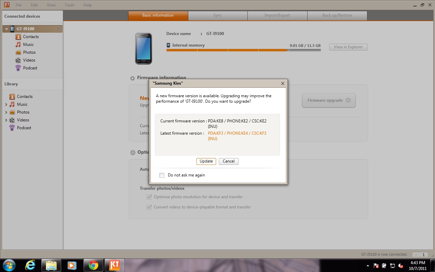The image size is (435, 272).
Task: Open Google Chrome from taskbar
Action: (x=93, y=265)
